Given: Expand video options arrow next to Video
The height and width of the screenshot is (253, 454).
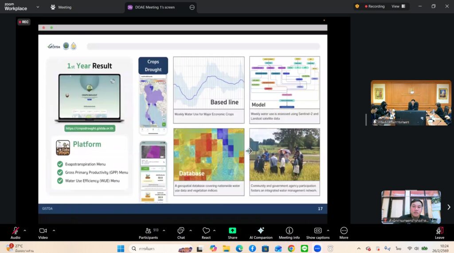Looking at the screenshot, I should 54,230.
